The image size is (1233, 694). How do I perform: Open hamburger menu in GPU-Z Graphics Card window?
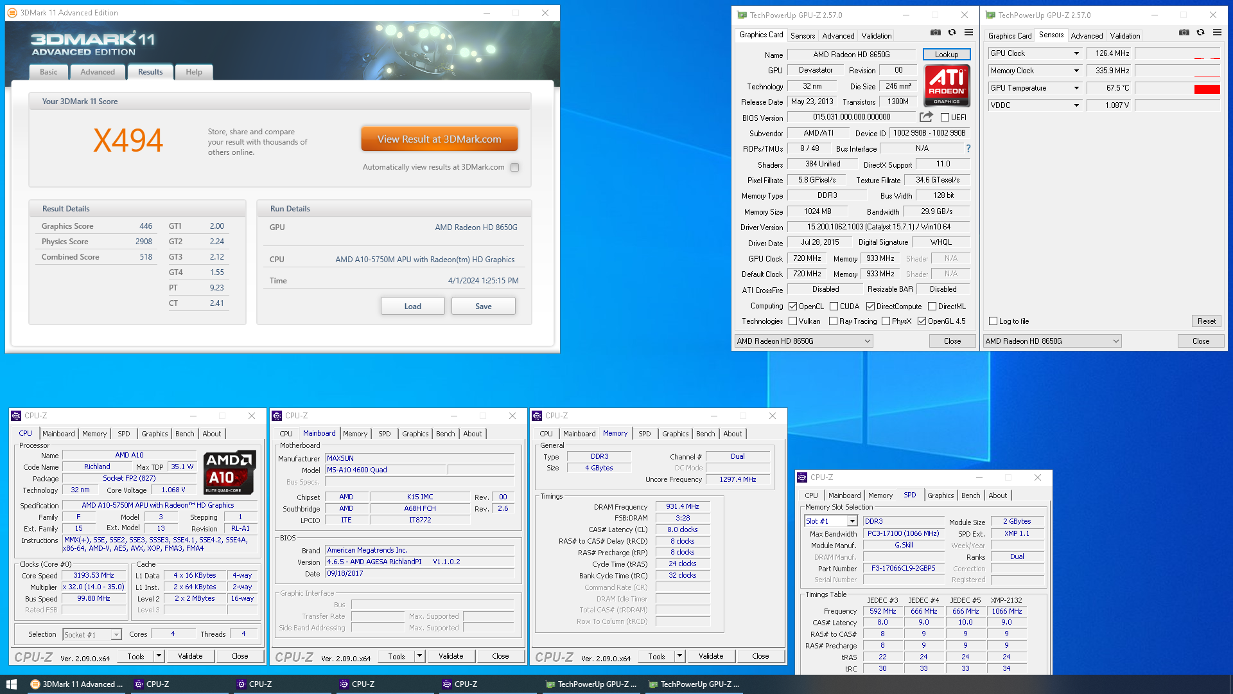coord(968,33)
